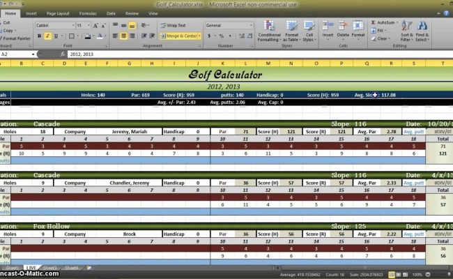Apply Comma Style

(230, 36)
